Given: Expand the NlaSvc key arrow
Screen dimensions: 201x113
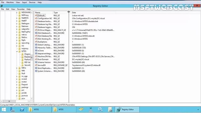Looking at the screenshot, I should pos(17,38).
